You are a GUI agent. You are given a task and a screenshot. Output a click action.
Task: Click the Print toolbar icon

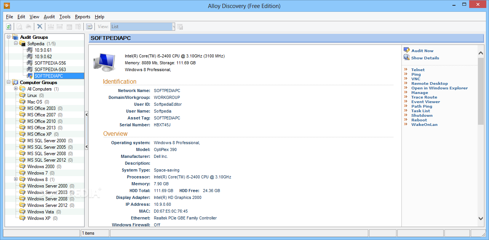click(28, 27)
